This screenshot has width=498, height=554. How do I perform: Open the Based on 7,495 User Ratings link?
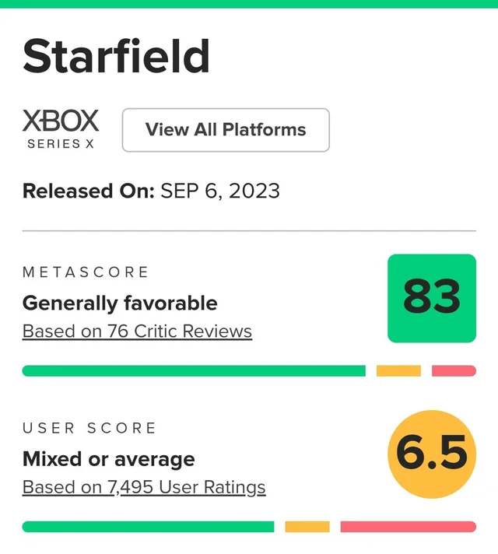tap(144, 488)
